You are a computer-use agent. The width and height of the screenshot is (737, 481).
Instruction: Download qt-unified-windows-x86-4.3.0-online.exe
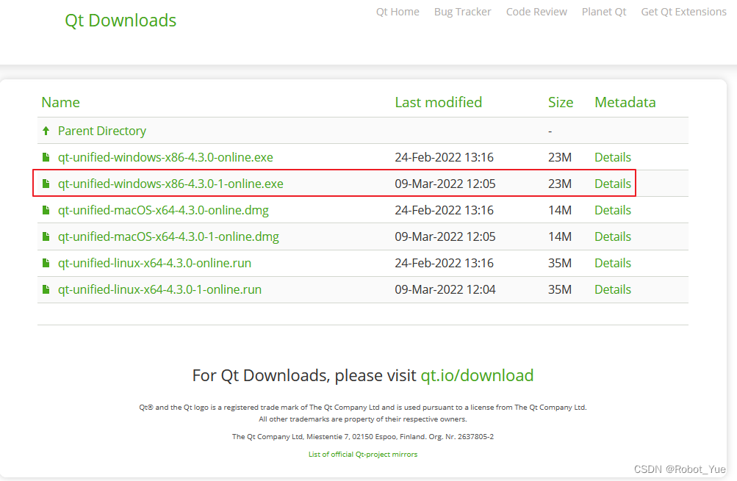pos(165,157)
